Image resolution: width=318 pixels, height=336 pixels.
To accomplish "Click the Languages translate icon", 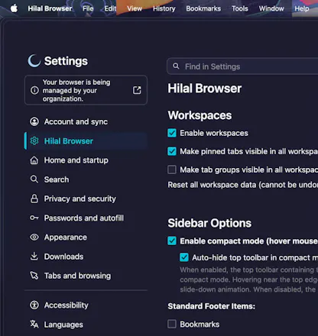I will 34,325.
